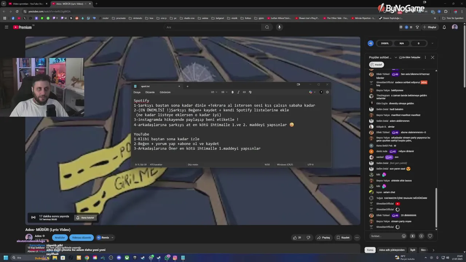Open the account avatar menu
466x262 pixels.
[x=455, y=27]
